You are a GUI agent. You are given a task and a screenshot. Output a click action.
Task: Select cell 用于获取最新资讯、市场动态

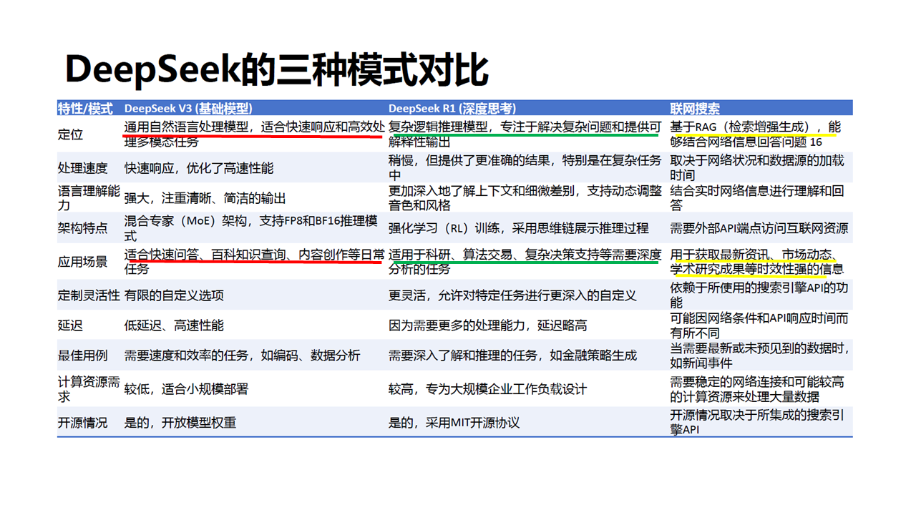(x=757, y=262)
